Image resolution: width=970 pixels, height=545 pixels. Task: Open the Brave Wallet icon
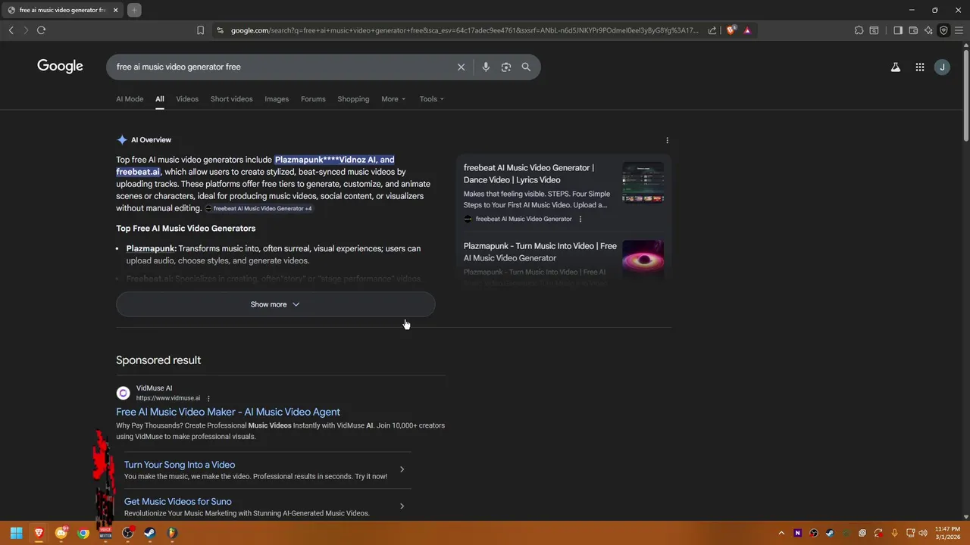913,30
